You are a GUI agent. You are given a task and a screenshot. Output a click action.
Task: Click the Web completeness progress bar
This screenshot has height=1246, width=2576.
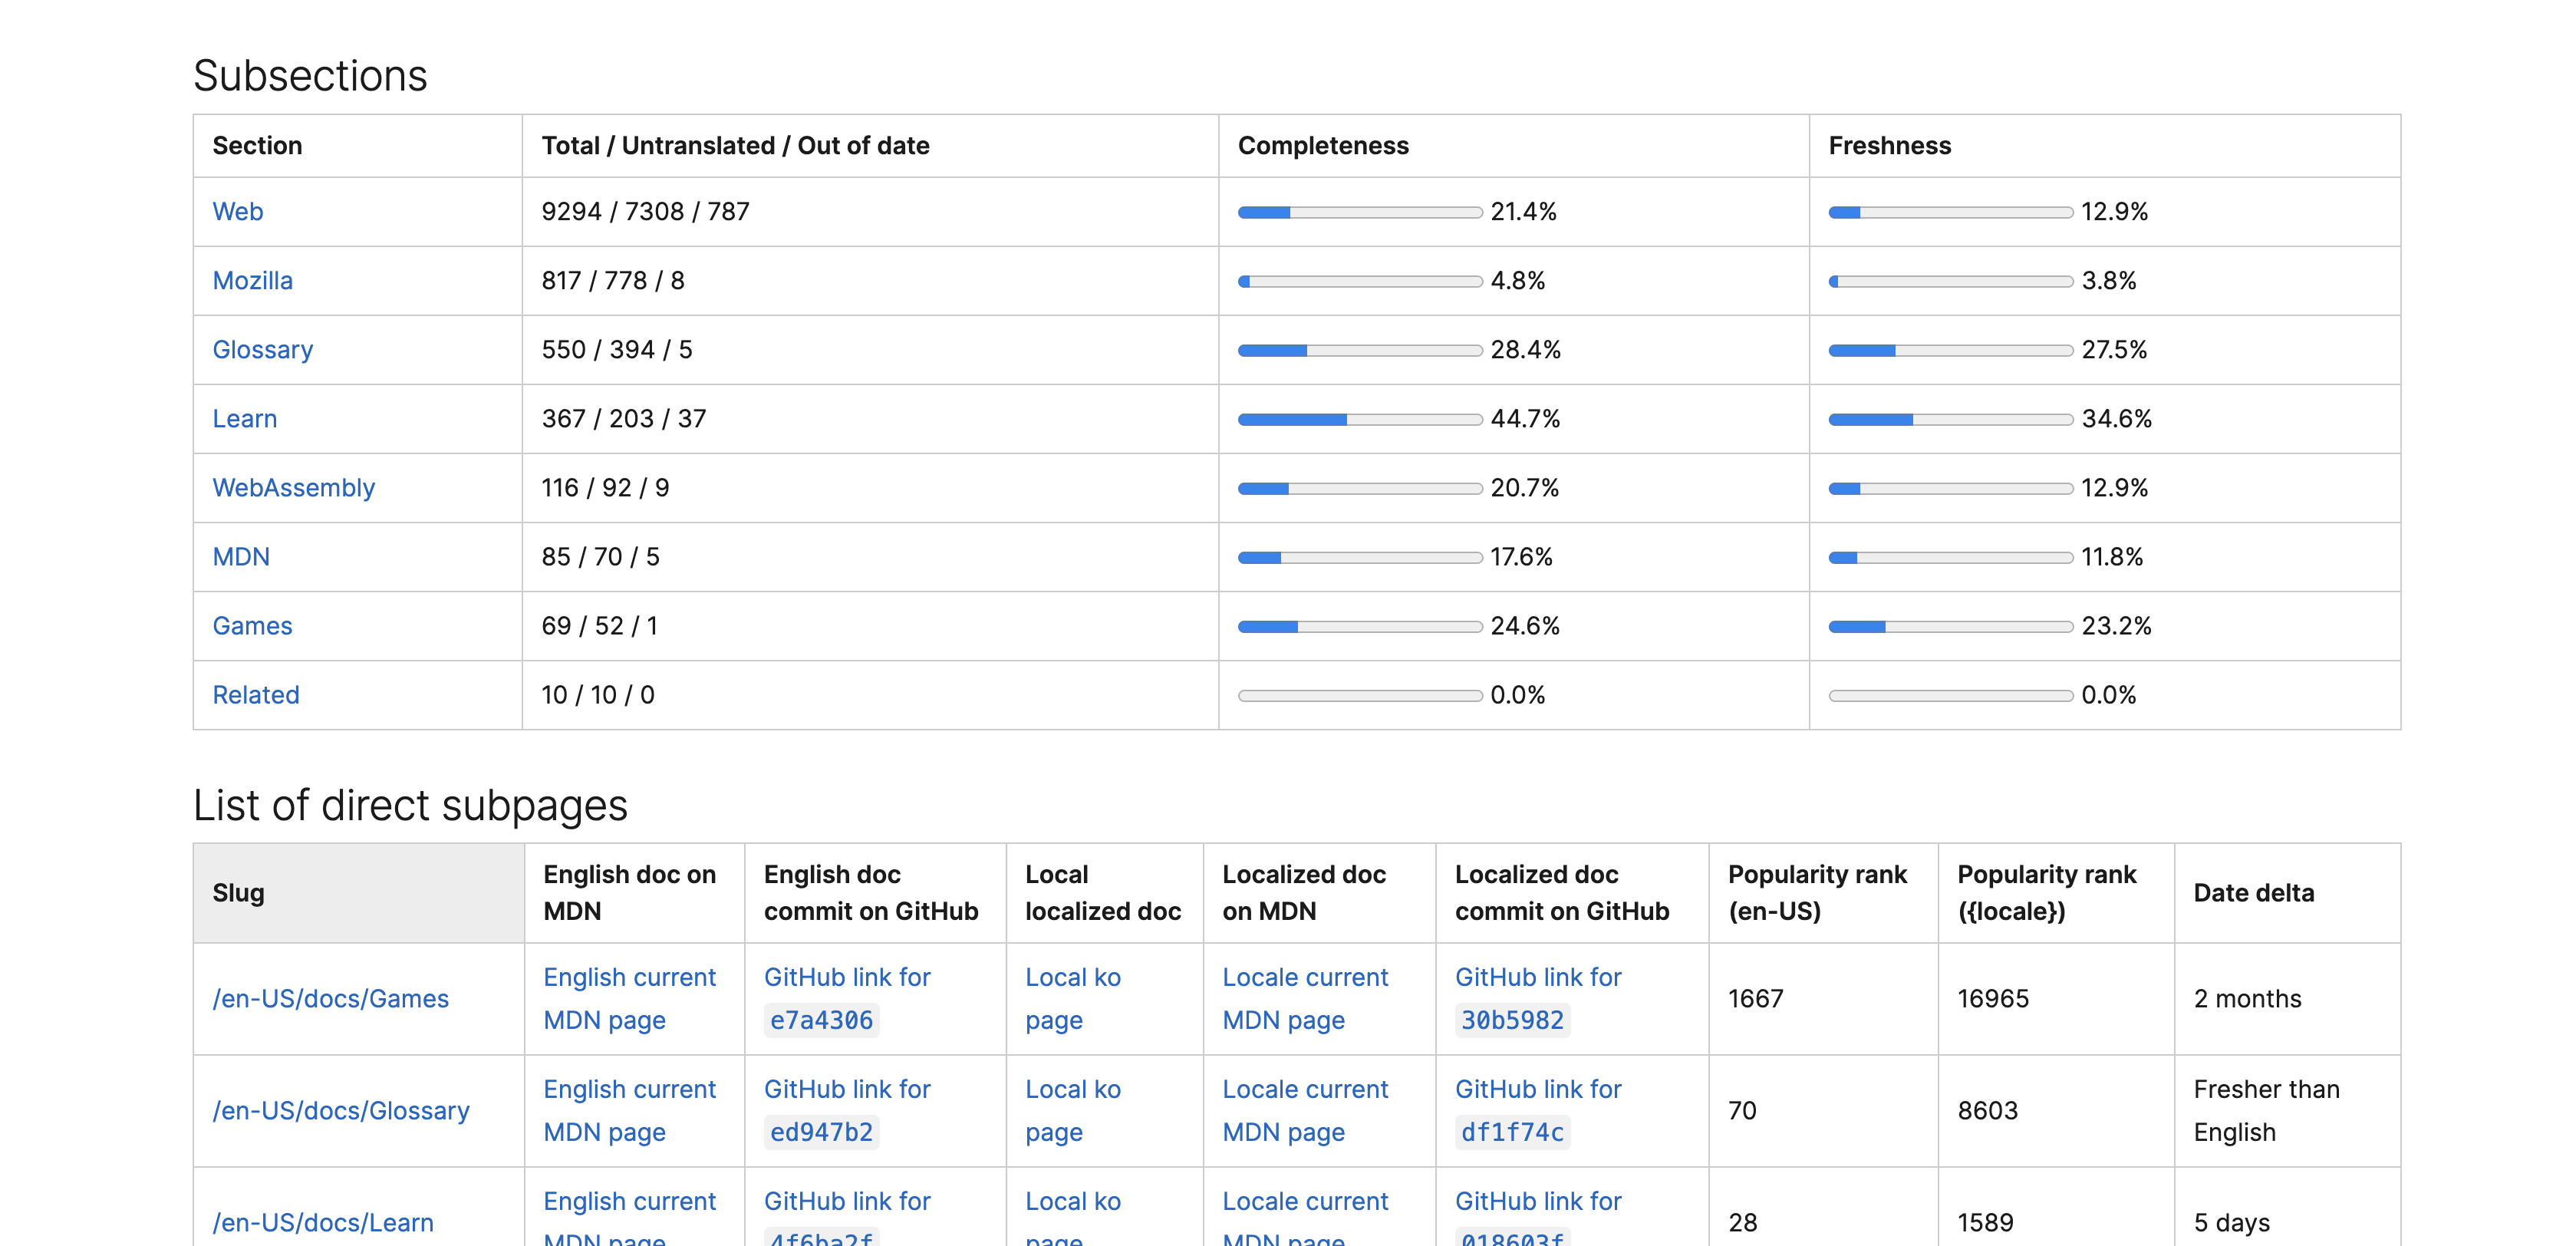coord(1359,213)
